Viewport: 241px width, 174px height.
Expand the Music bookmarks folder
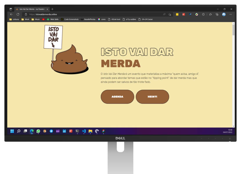pos(35,19)
